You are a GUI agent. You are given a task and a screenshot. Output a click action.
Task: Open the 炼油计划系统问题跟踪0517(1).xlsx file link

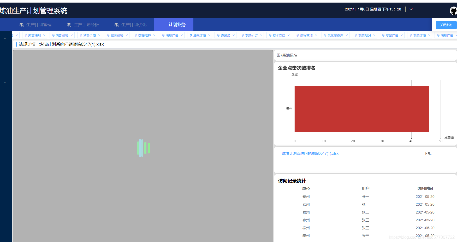click(x=310, y=153)
